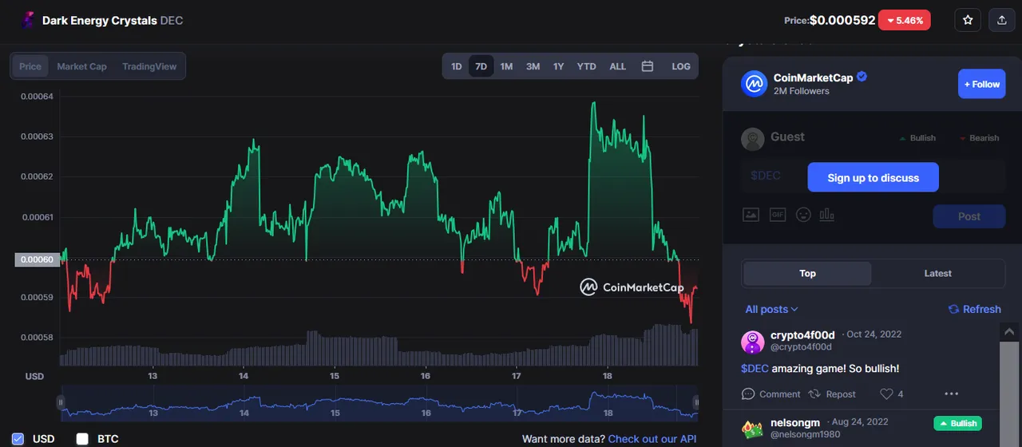Set chart range to 1D

coord(457,66)
